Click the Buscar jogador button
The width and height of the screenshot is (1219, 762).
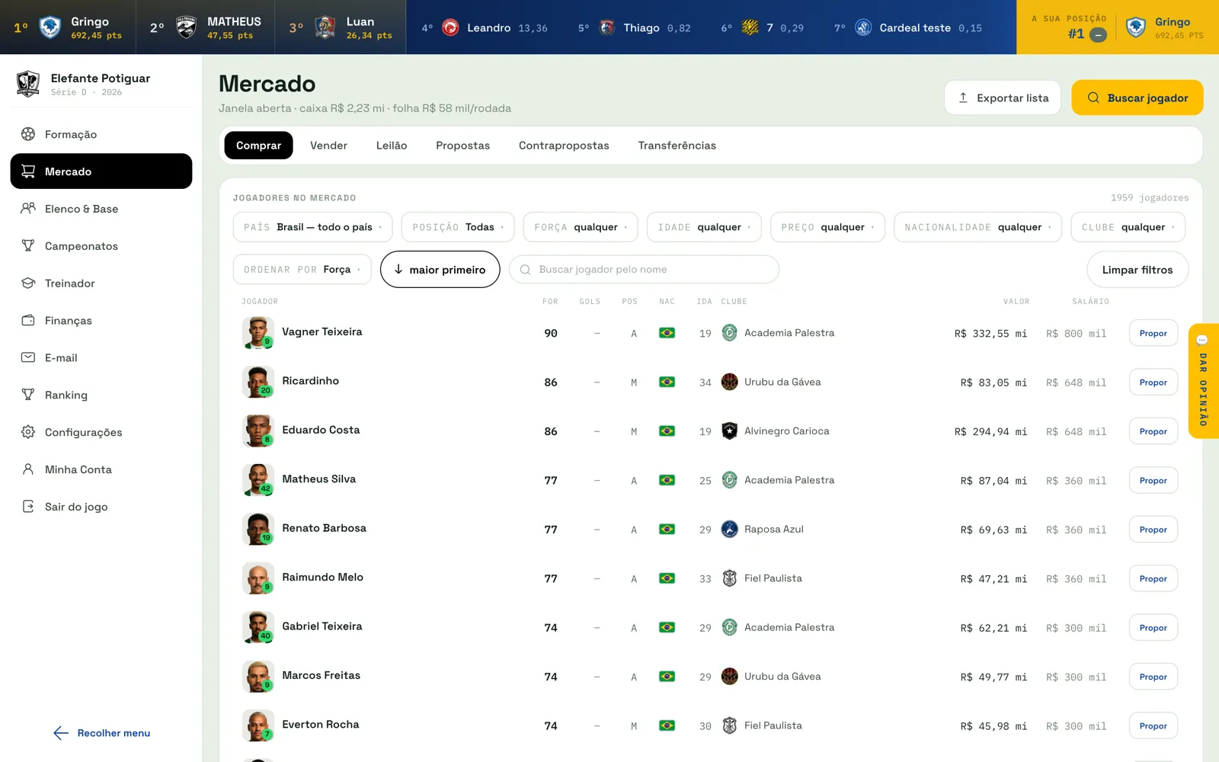click(x=1137, y=98)
